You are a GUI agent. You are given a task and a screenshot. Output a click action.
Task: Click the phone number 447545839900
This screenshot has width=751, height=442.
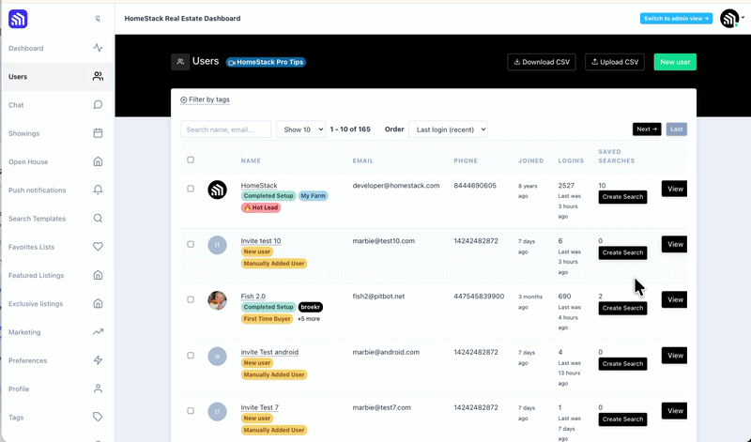[479, 297]
